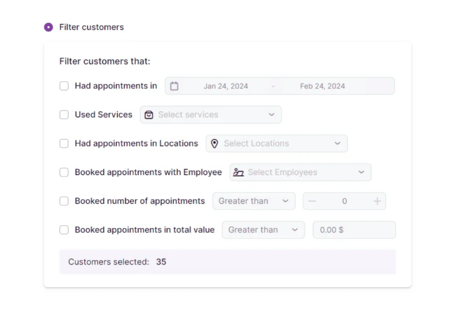Viewport: 464px width, 315px height.
Task: Click the shopping bag services icon
Action: [x=149, y=115]
